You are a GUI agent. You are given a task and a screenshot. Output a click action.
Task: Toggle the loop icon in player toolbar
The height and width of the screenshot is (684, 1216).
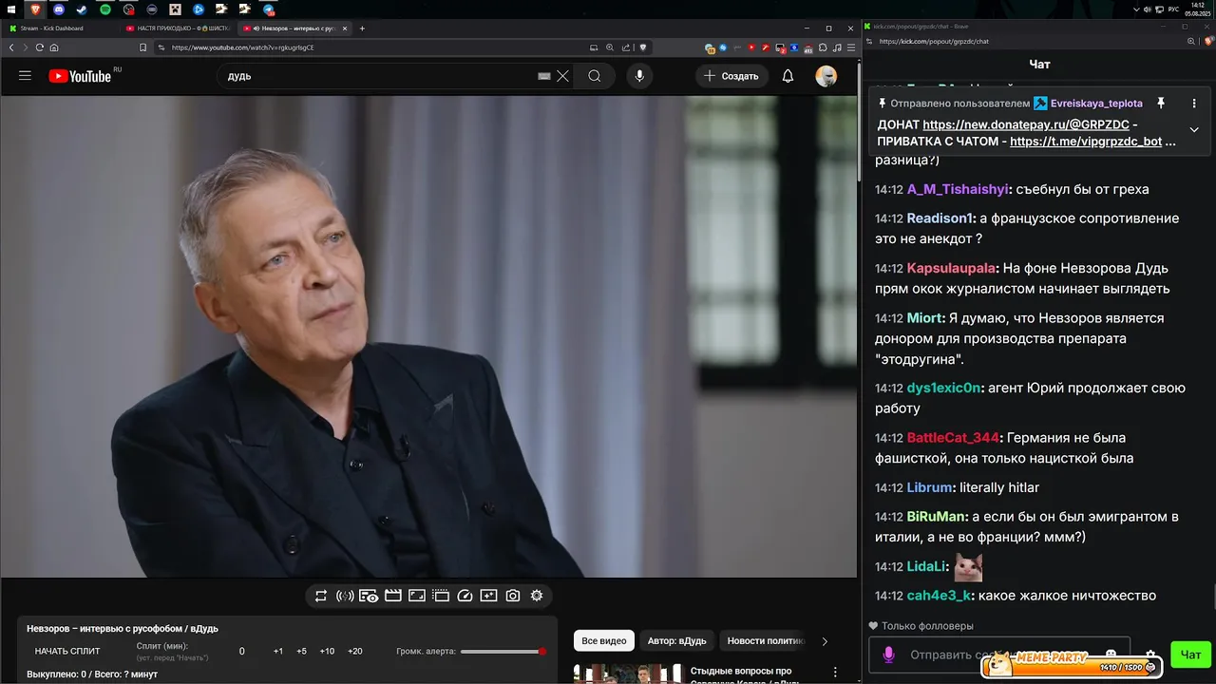point(321,596)
